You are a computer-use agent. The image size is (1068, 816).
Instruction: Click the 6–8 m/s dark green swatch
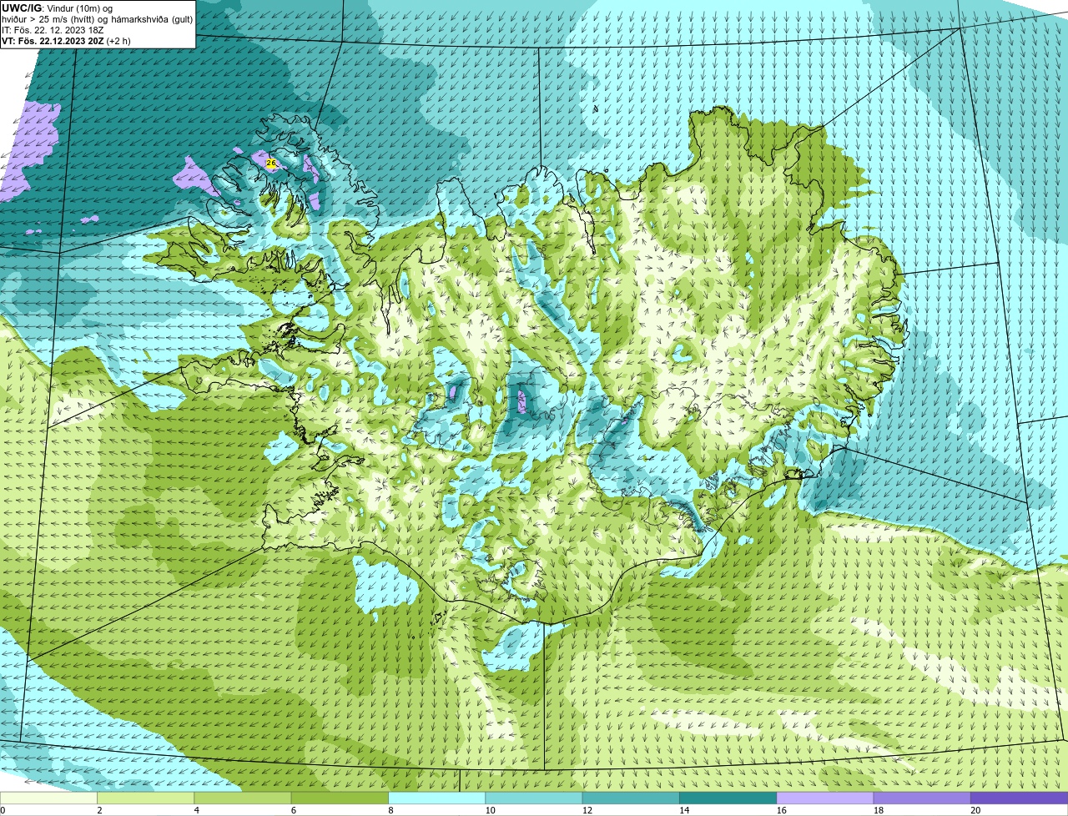coord(340,798)
